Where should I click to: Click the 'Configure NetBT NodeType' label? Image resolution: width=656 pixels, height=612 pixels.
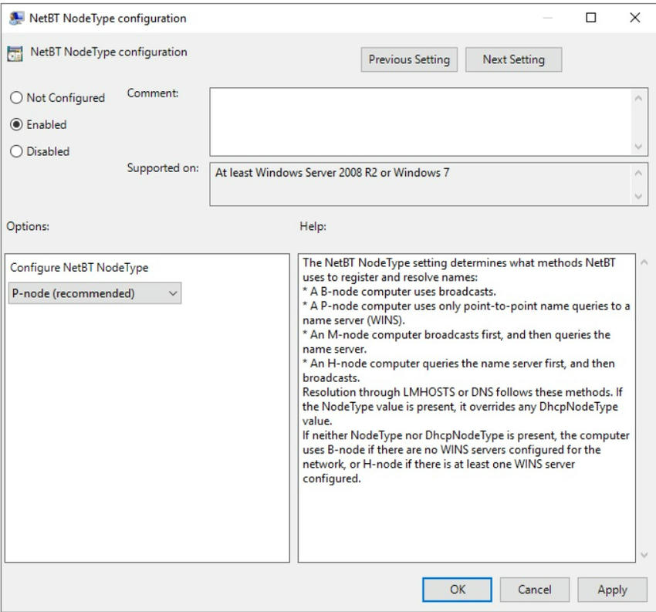tap(79, 267)
